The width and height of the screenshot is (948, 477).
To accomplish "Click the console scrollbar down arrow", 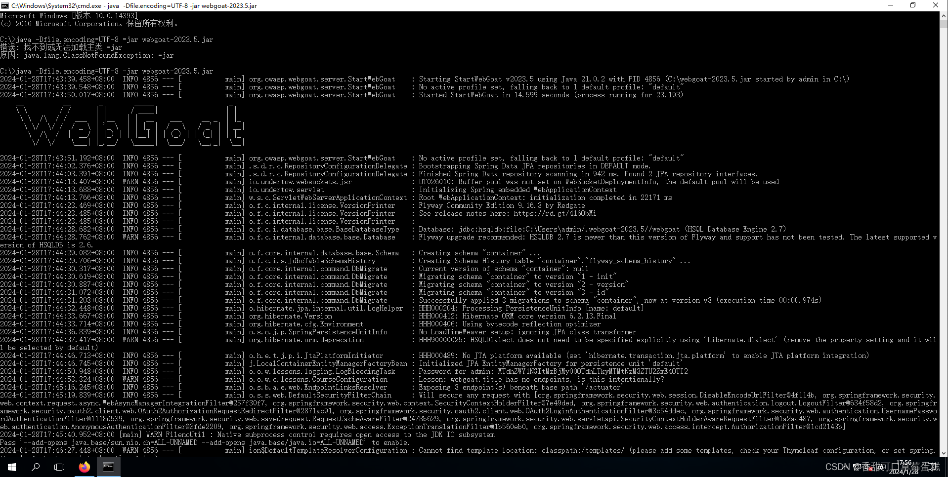I will [x=944, y=453].
